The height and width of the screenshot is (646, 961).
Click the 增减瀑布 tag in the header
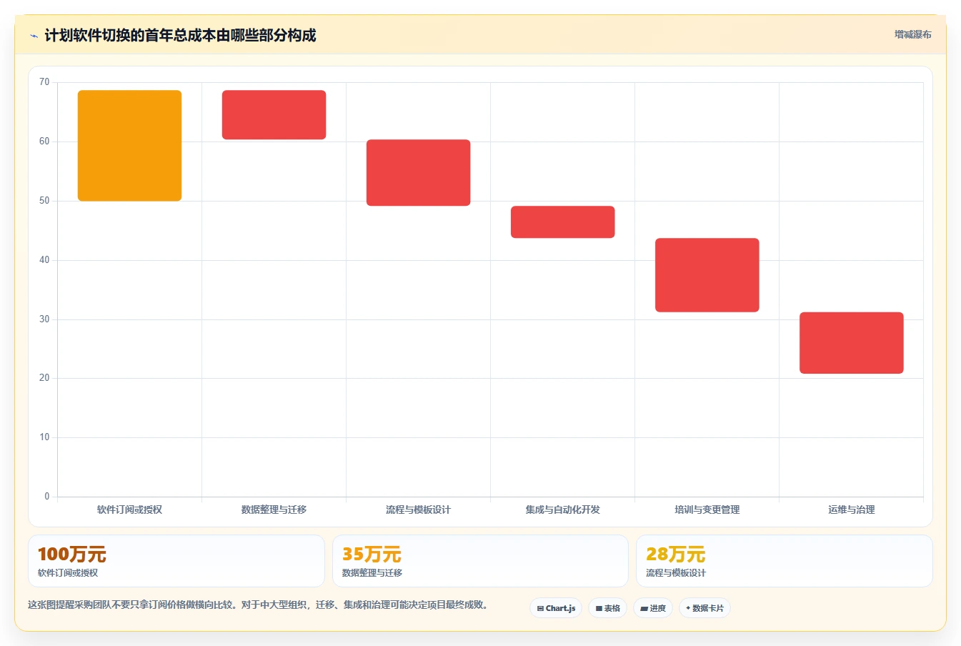click(912, 34)
